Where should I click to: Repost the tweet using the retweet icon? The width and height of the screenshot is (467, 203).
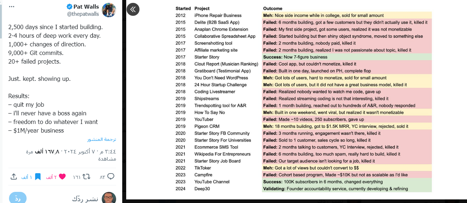pyautogui.click(x=87, y=176)
